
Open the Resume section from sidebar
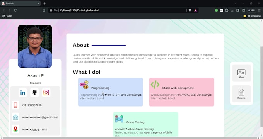(241, 94)
